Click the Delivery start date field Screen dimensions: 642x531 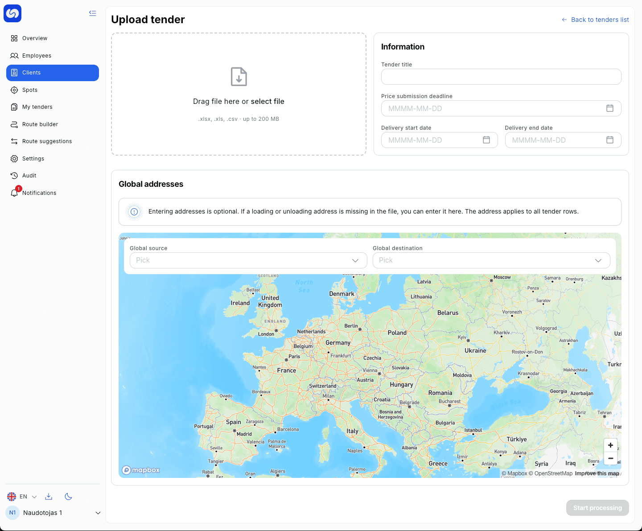tap(439, 140)
